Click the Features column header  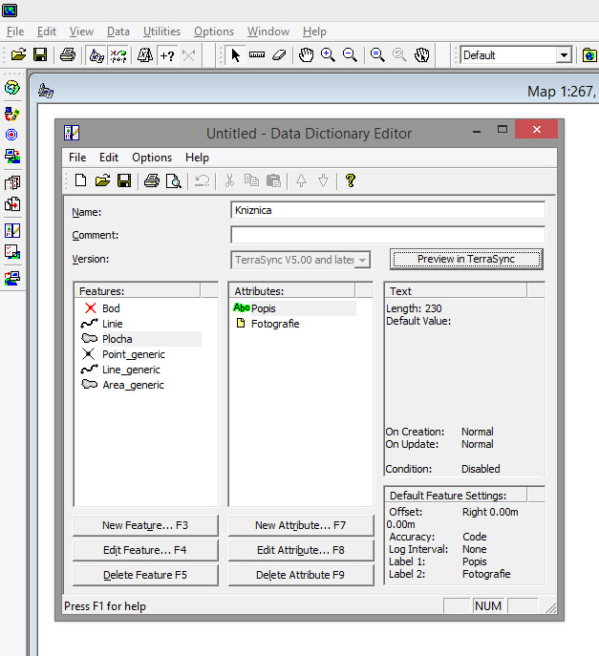coord(138,291)
